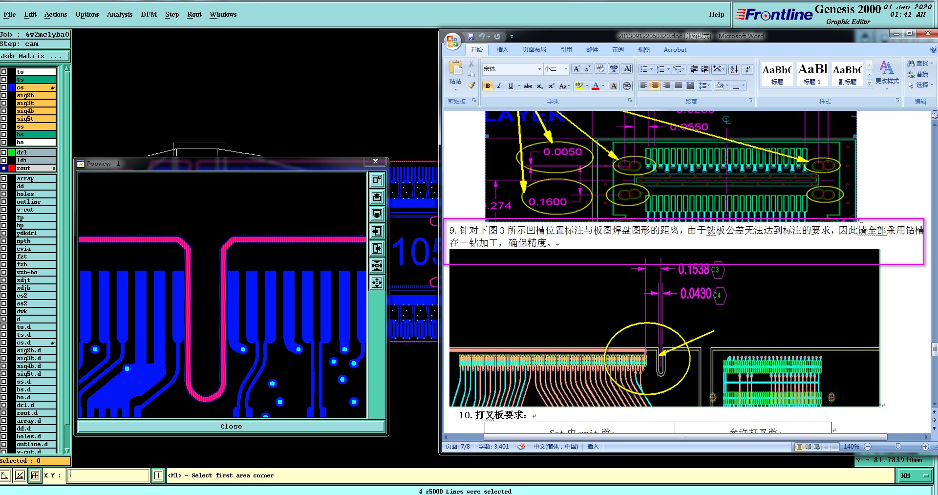
Task: Click the Save icon in Word title bar
Action: coord(470,36)
